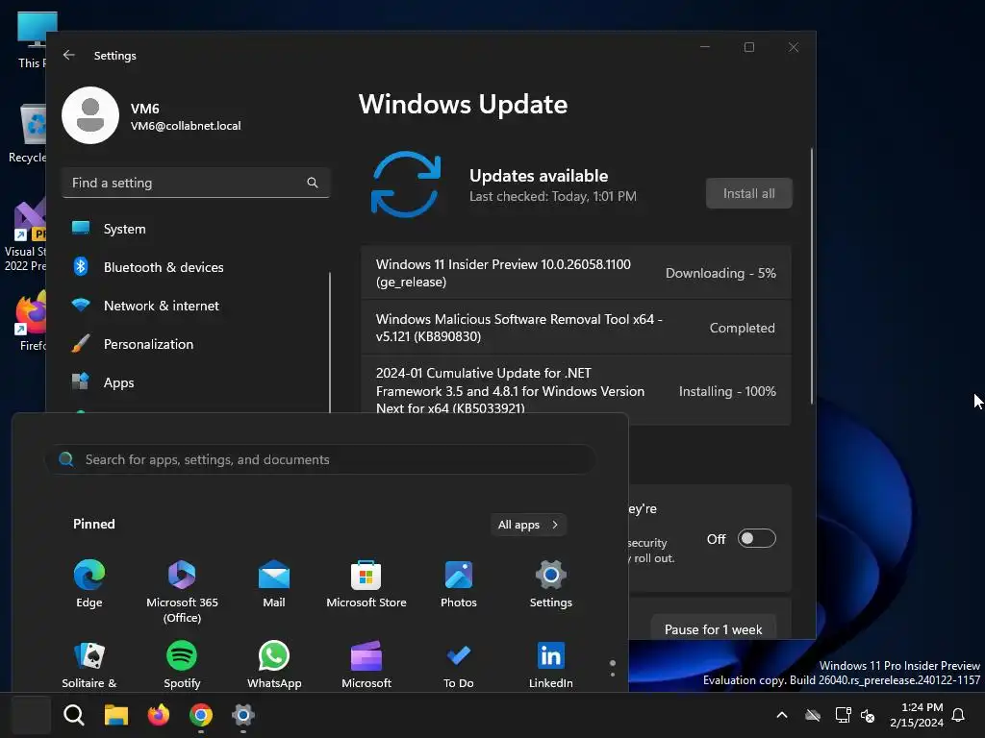Open the Mail pinned app

click(x=274, y=583)
